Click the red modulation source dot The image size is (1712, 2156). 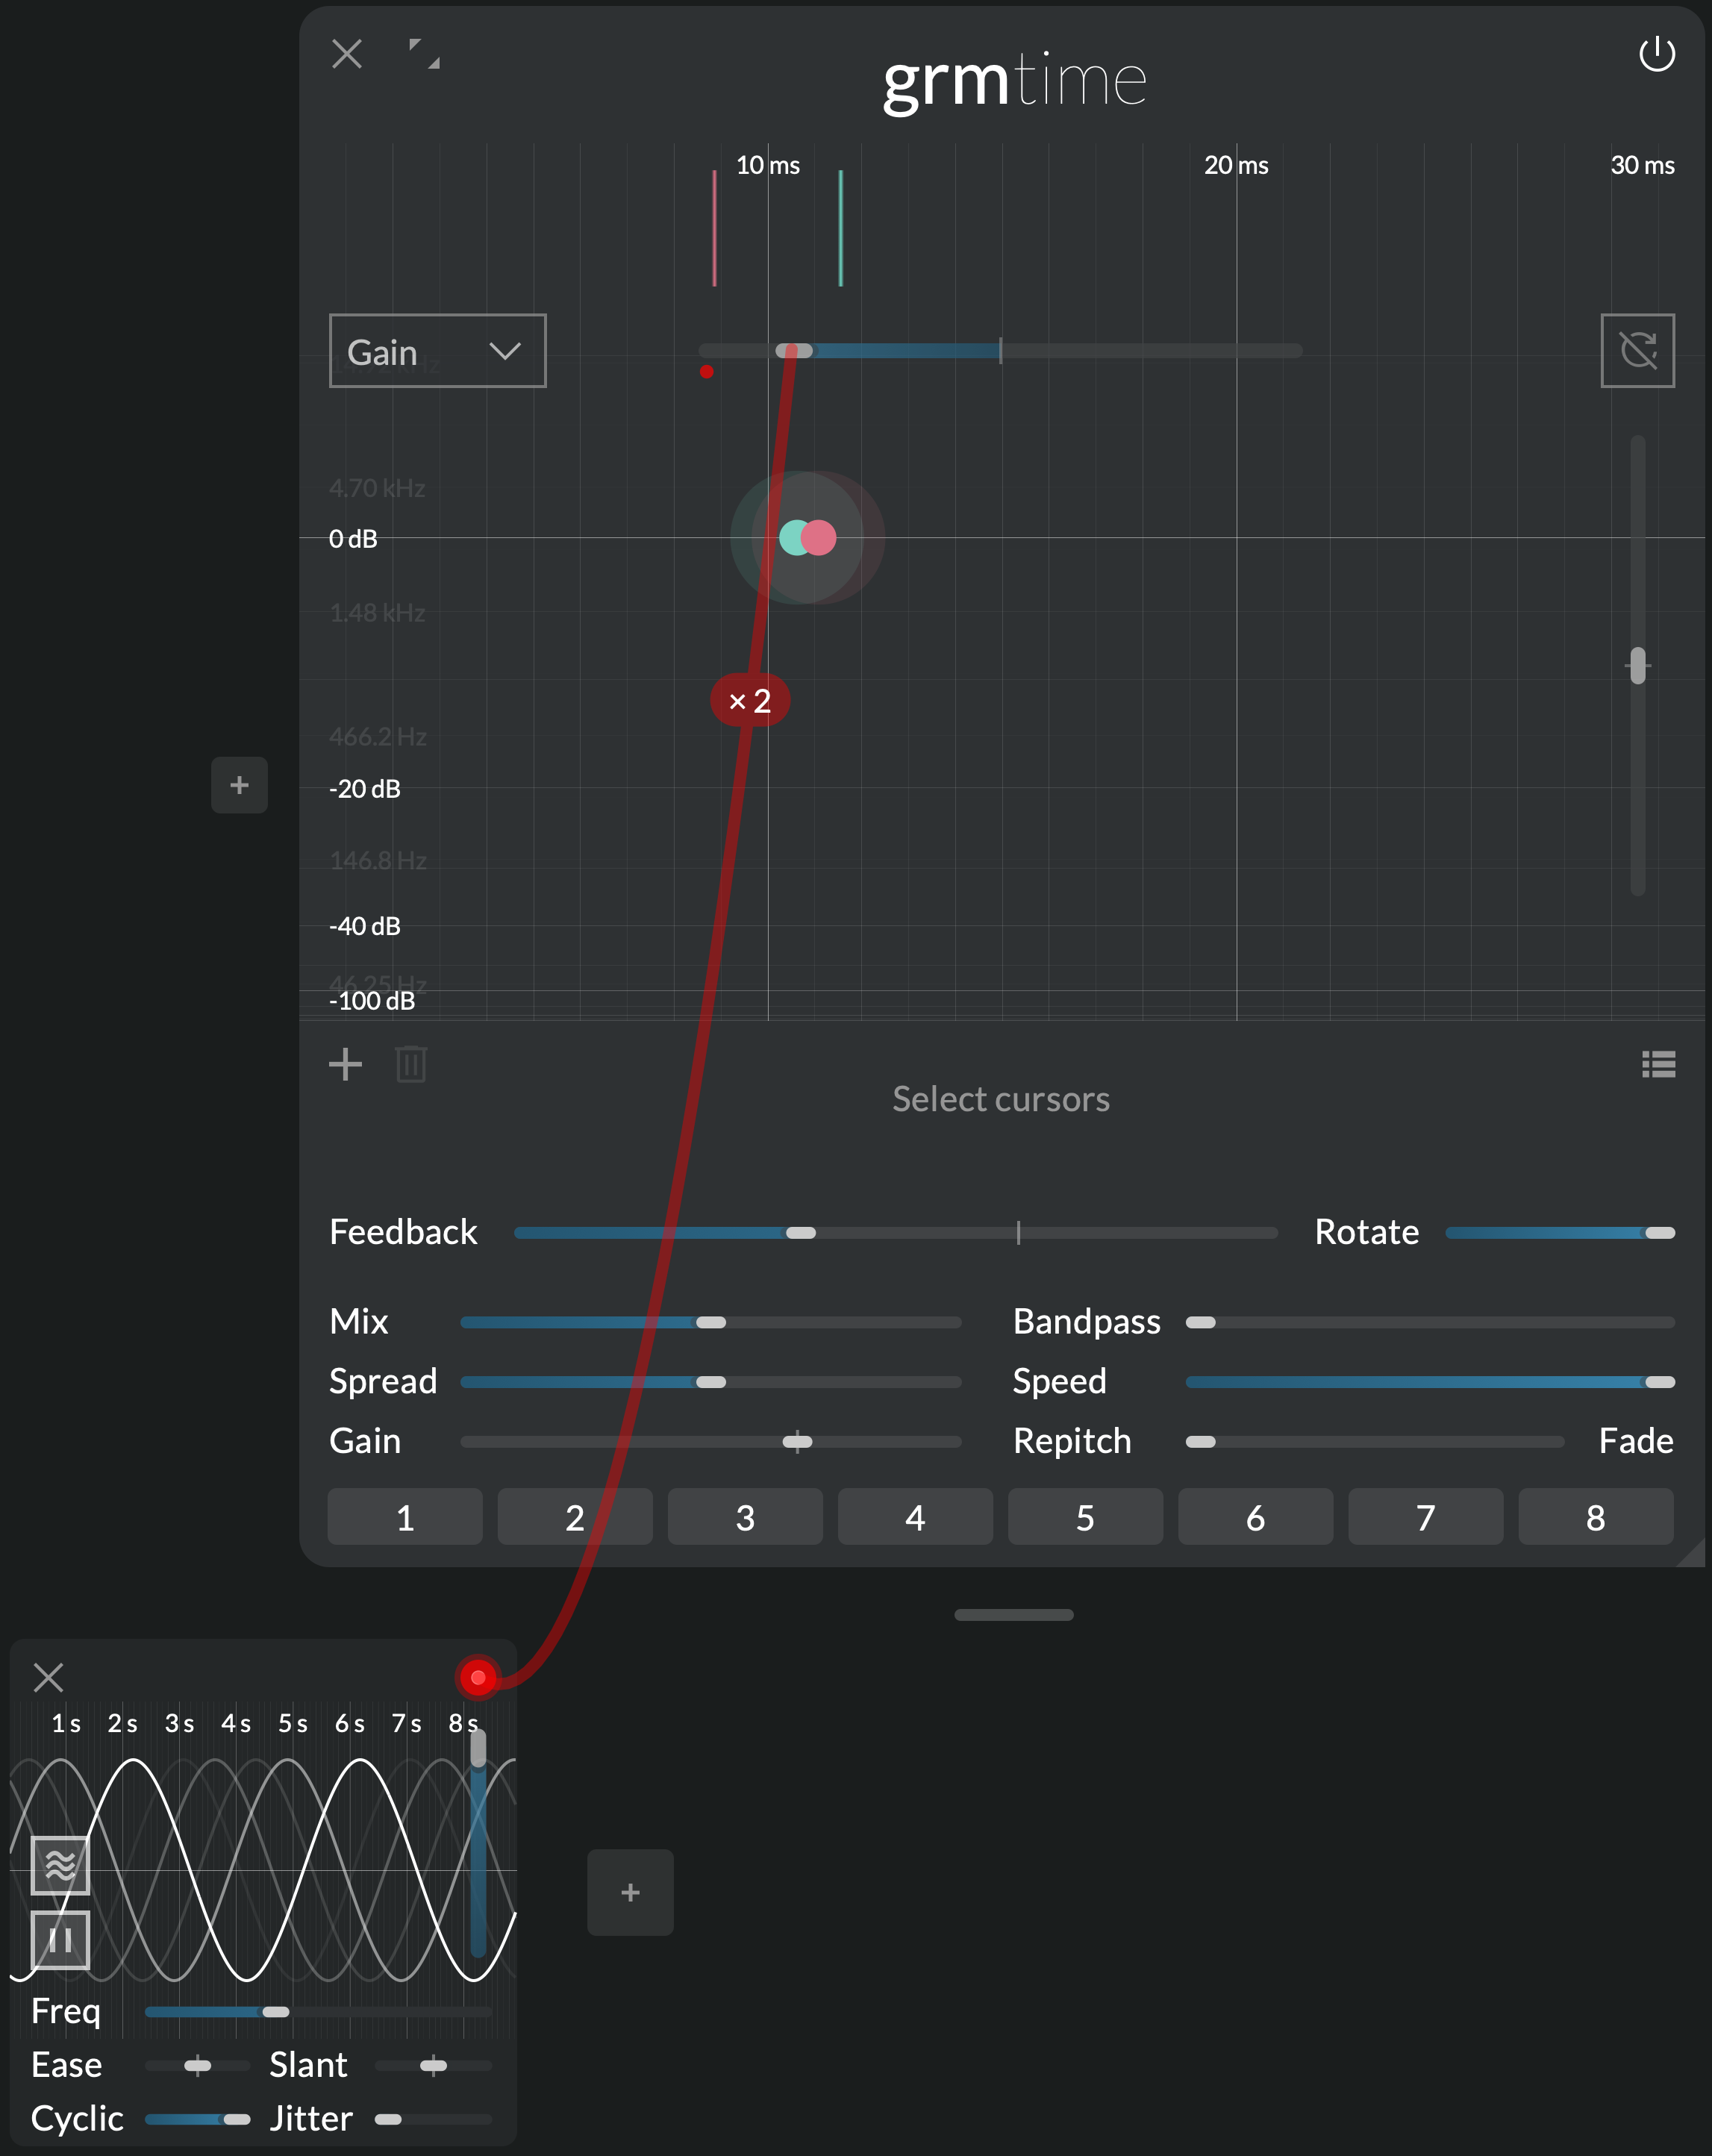point(478,1678)
